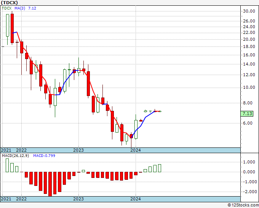Click the 10.00 price axis label
259x208 pixels.
coord(249,87)
